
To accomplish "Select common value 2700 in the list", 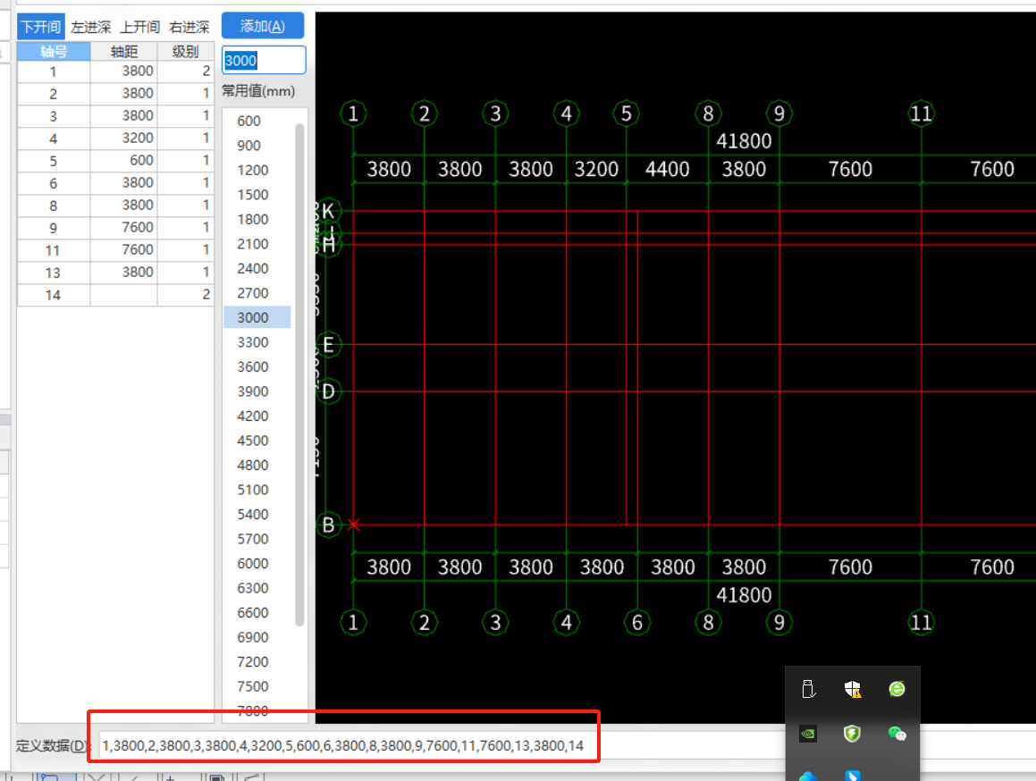I will pos(253,293).
